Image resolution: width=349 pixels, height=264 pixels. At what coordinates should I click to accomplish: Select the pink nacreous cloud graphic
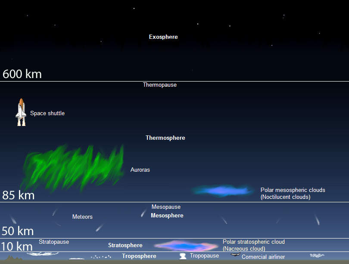pyautogui.click(x=186, y=246)
